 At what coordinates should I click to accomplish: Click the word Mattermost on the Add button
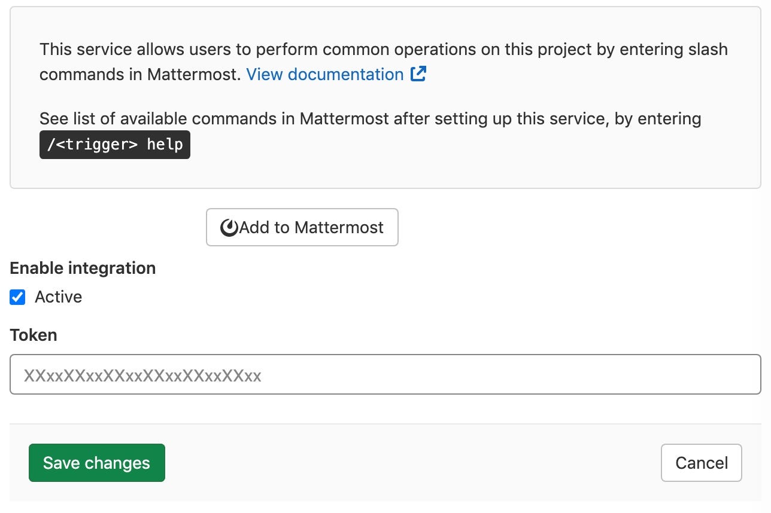(339, 228)
